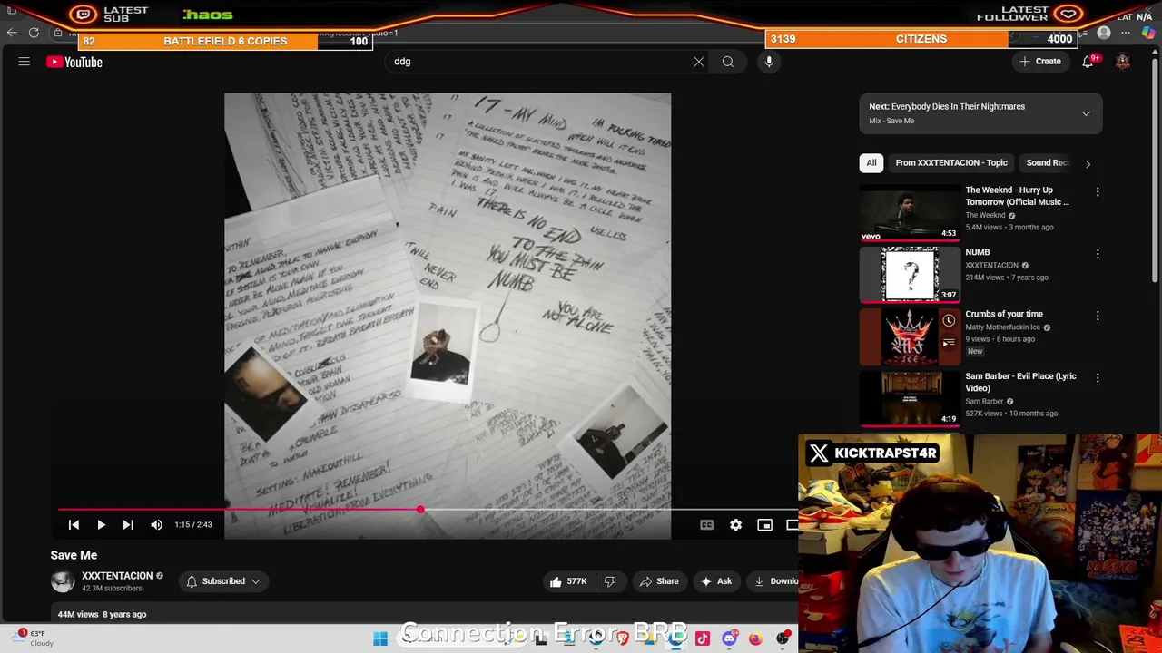This screenshot has height=653, width=1162.
Task: Click the magnifier search button
Action: 728,62
